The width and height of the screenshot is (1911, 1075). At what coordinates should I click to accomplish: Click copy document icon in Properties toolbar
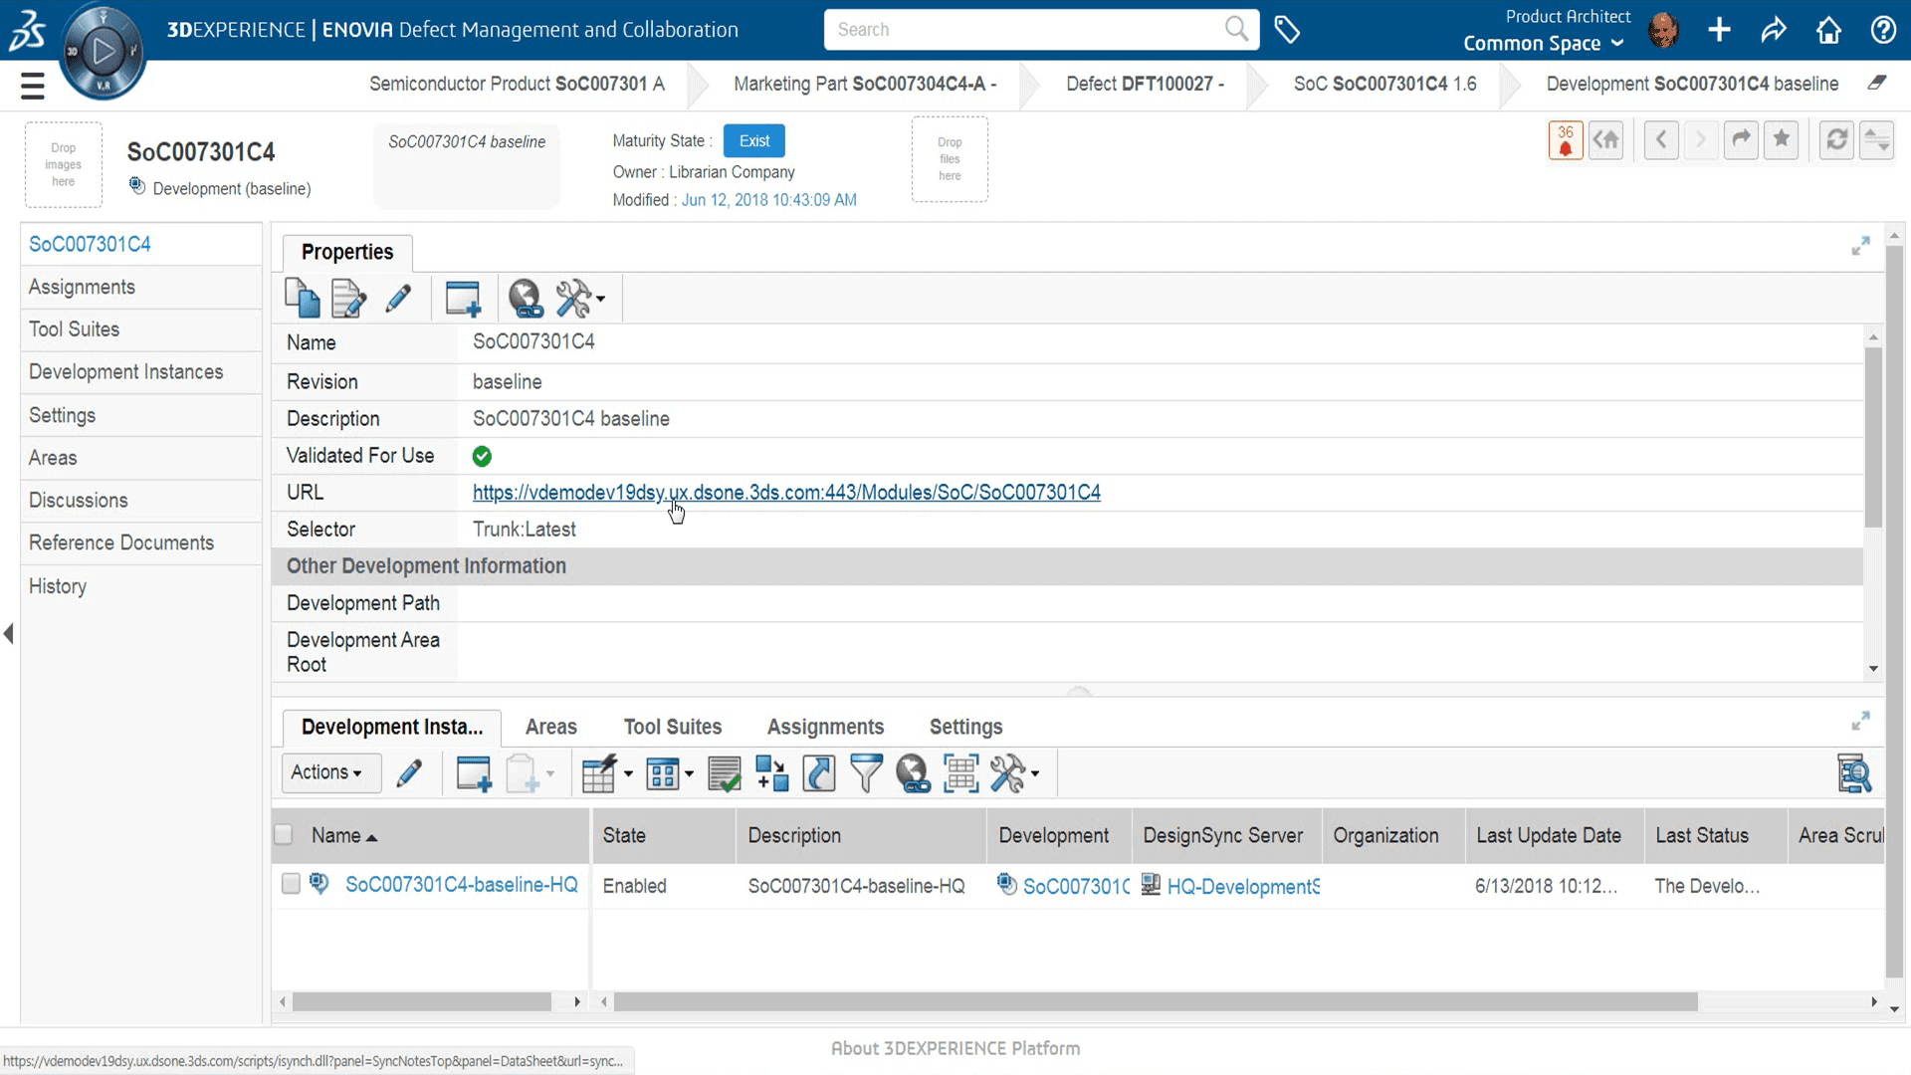(302, 298)
